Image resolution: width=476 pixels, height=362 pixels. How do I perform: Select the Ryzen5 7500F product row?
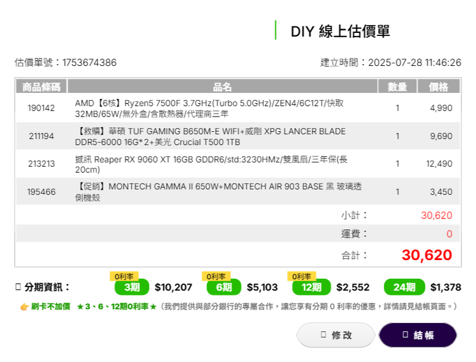(238, 108)
